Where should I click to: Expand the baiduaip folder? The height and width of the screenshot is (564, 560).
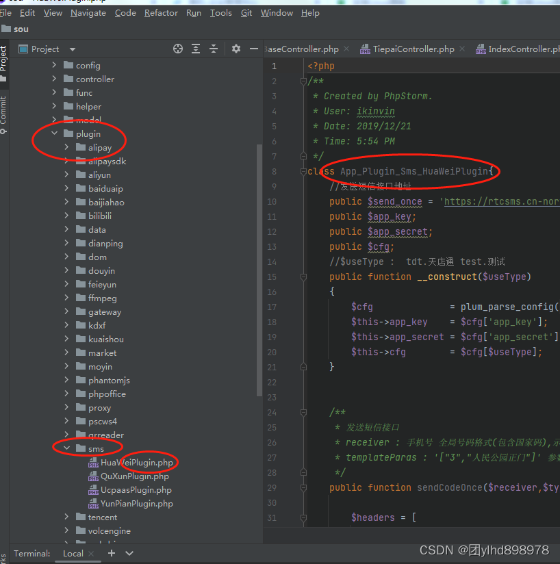(x=66, y=188)
